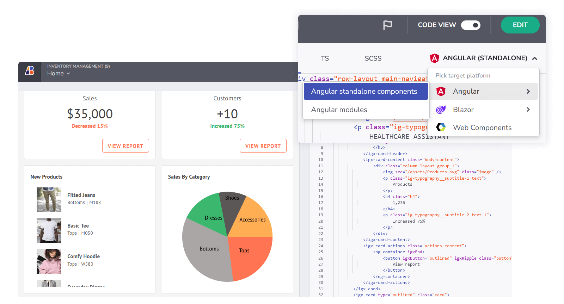Collapse the Angular (Standalone) platform dropdown

[x=535, y=58]
